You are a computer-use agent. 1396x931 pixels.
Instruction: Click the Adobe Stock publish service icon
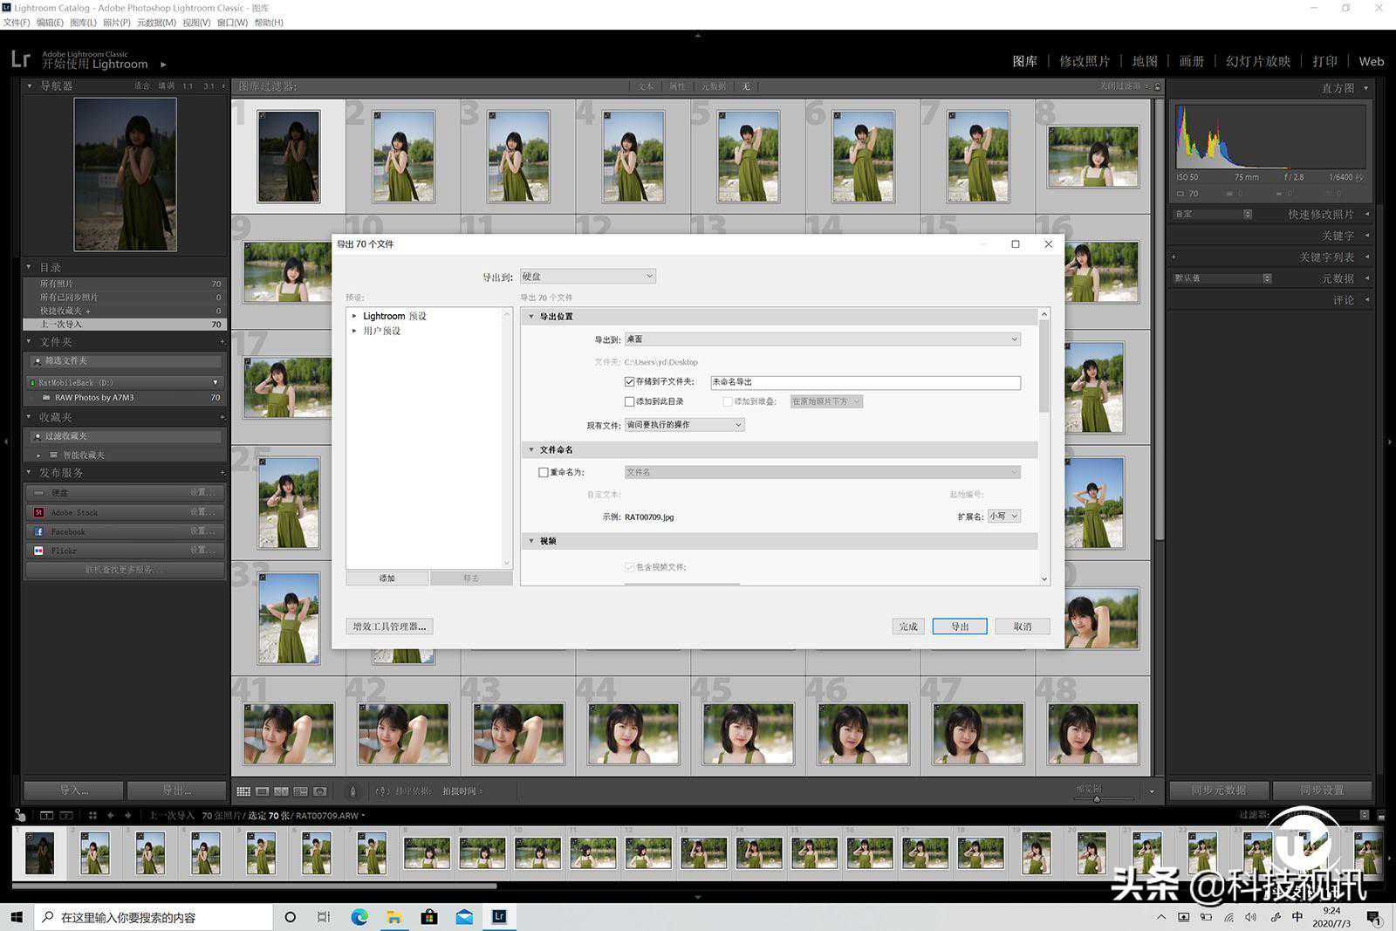pyautogui.click(x=38, y=512)
